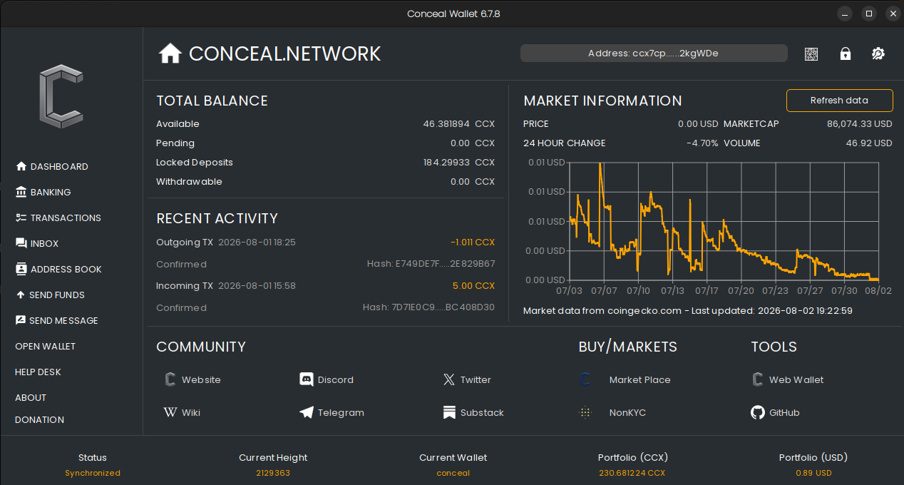Click the Incoming TX hash 7D71E0C9

pyautogui.click(x=428, y=307)
